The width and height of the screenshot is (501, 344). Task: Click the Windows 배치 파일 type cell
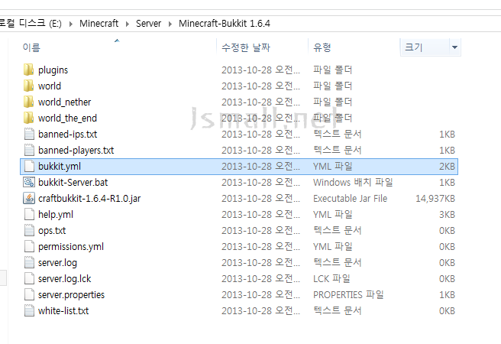(x=353, y=182)
